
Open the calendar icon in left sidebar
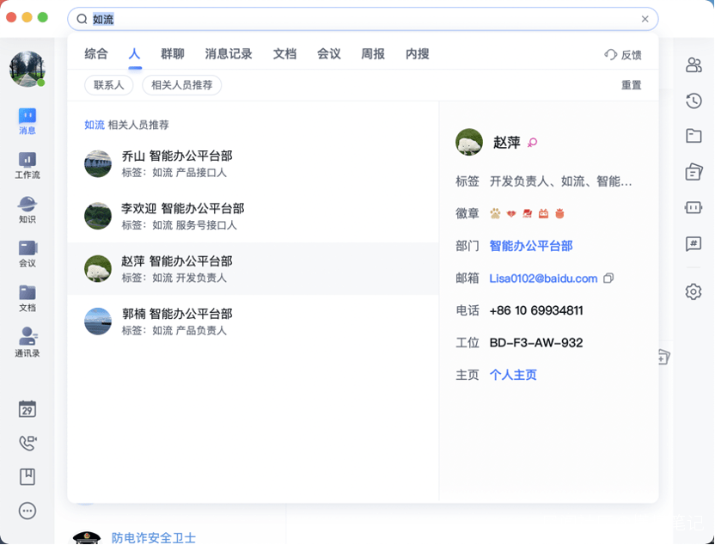pyautogui.click(x=27, y=409)
